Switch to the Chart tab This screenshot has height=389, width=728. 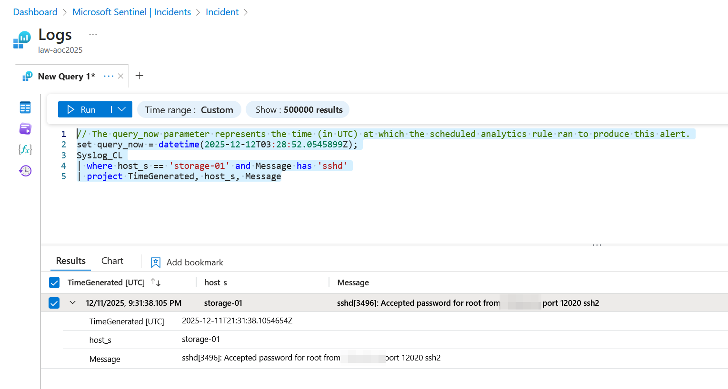[112, 261]
